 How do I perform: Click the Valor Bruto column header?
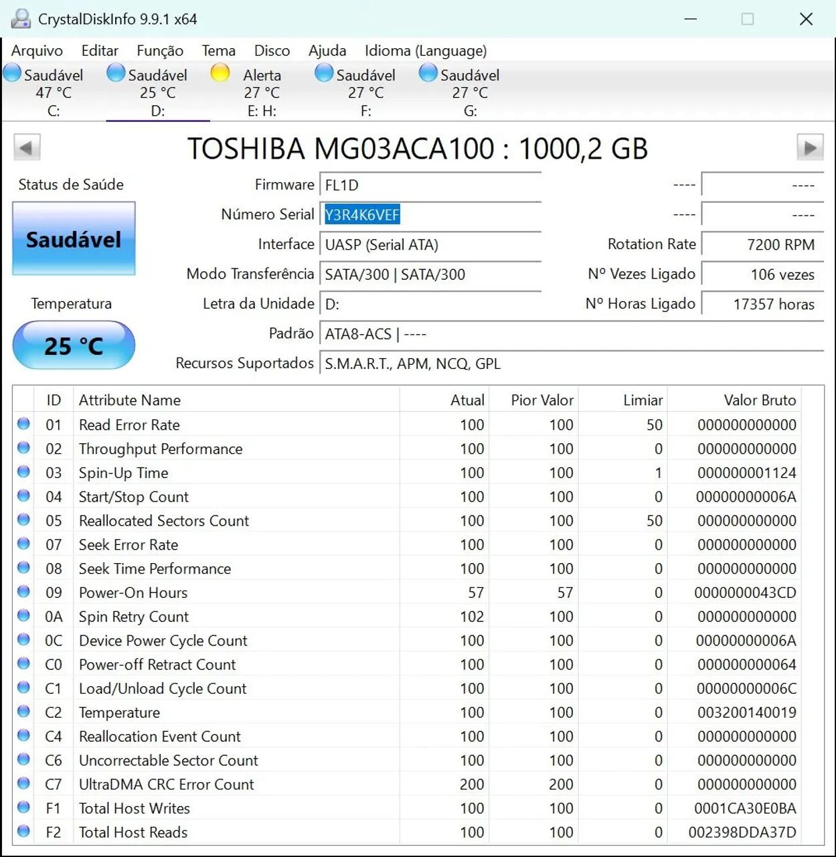[x=734, y=400]
